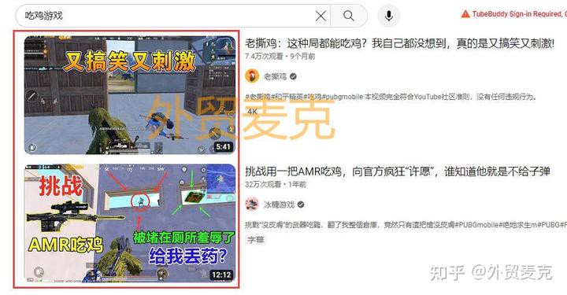Screen dimensions: 567x295
Task: Click the 4K badge on the first result
Action: (x=253, y=112)
